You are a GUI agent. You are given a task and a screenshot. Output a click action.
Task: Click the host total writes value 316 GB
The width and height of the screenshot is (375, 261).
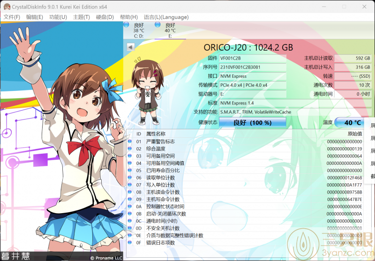353,67
